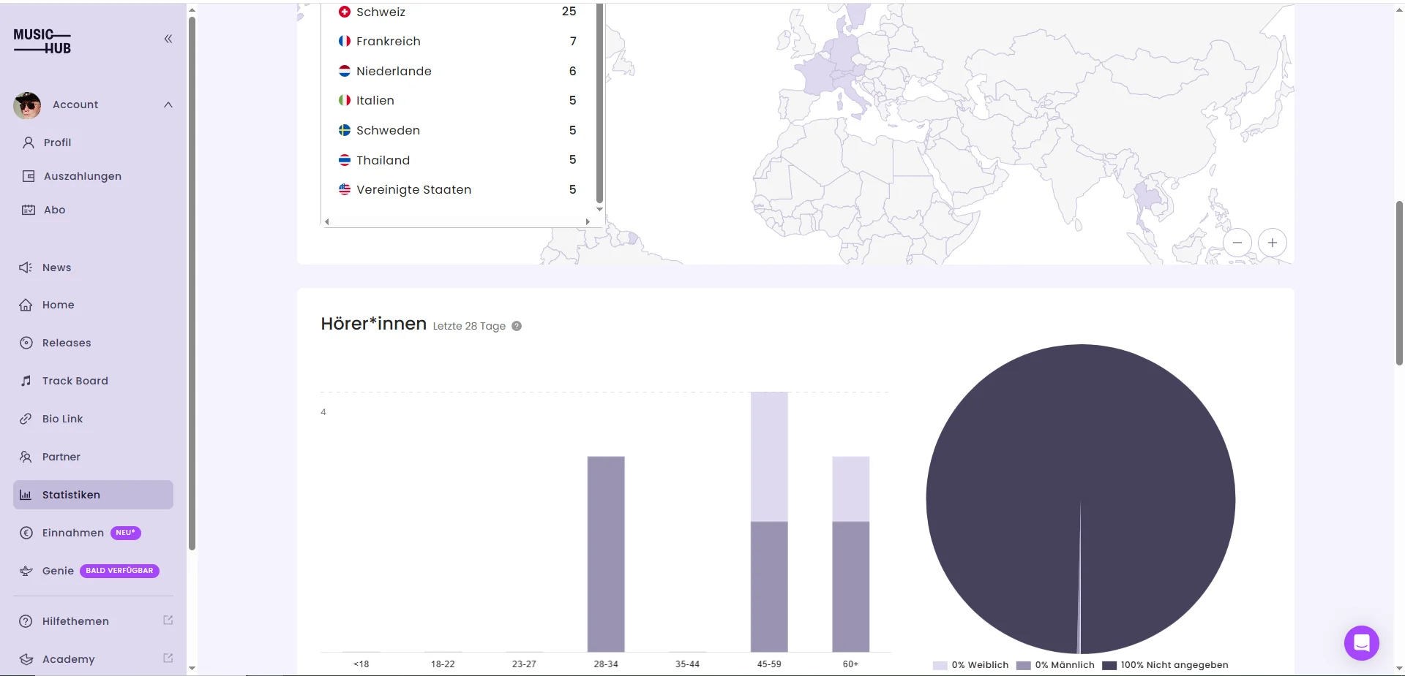Click the 45-59 age group bar
Image resolution: width=1405 pixels, height=676 pixels.
click(x=769, y=522)
